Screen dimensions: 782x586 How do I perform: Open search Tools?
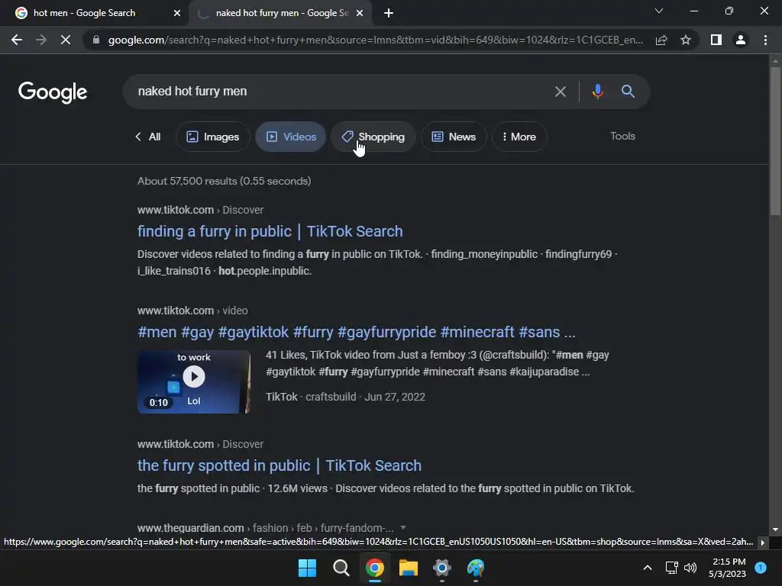tap(622, 136)
